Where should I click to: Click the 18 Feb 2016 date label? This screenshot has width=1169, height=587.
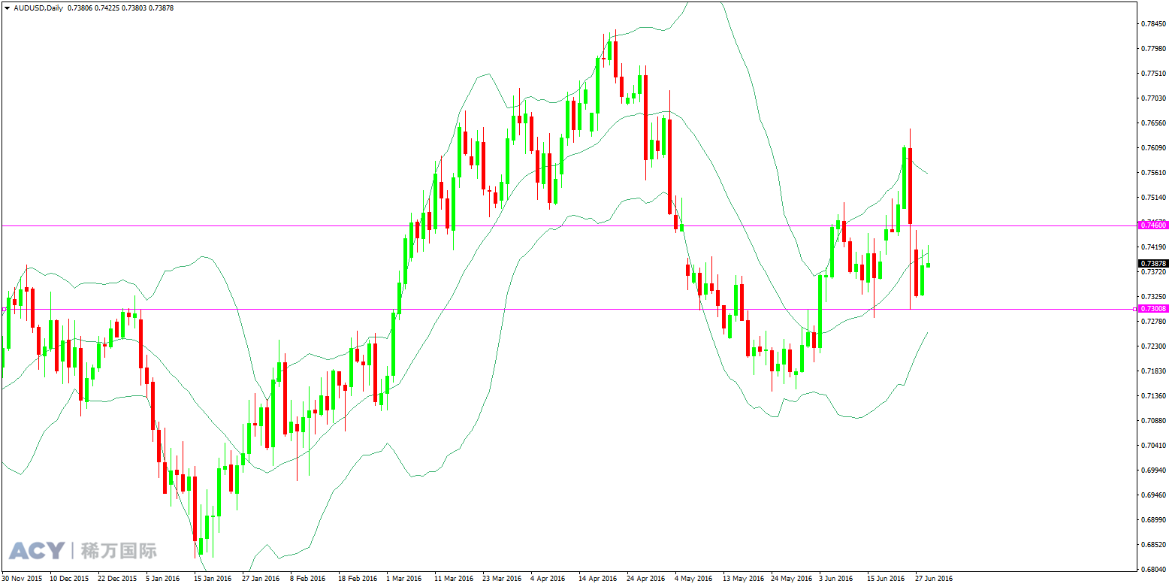click(x=357, y=579)
